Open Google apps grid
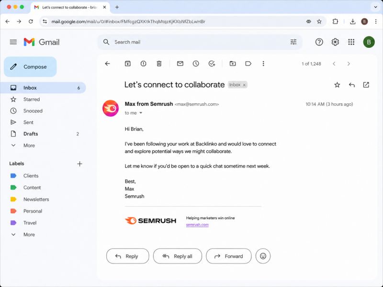The image size is (383, 287). coord(351,42)
